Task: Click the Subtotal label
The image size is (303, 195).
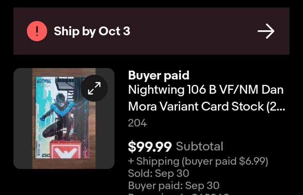Action: click(199, 147)
